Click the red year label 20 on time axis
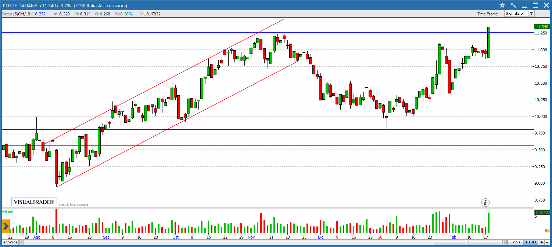The image size is (552, 247). point(380,237)
